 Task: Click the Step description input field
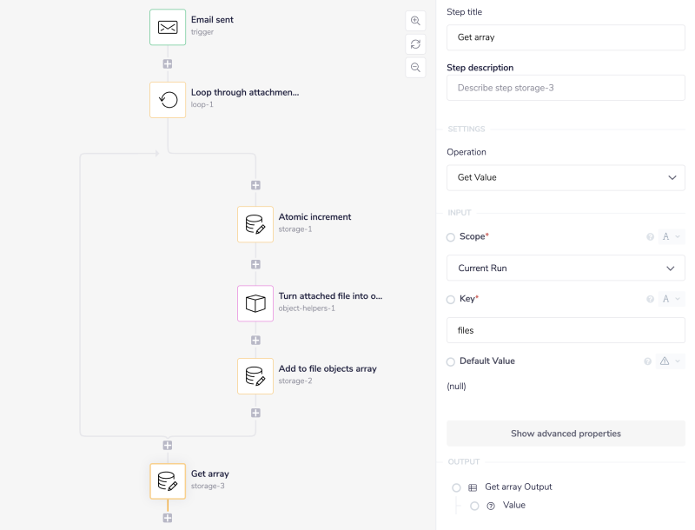566,88
